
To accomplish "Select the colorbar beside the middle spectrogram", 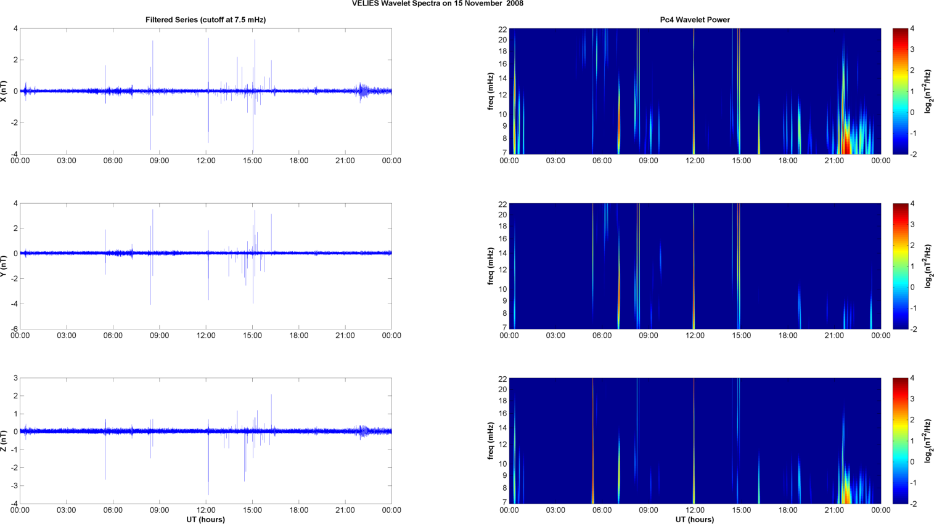I will pos(900,266).
